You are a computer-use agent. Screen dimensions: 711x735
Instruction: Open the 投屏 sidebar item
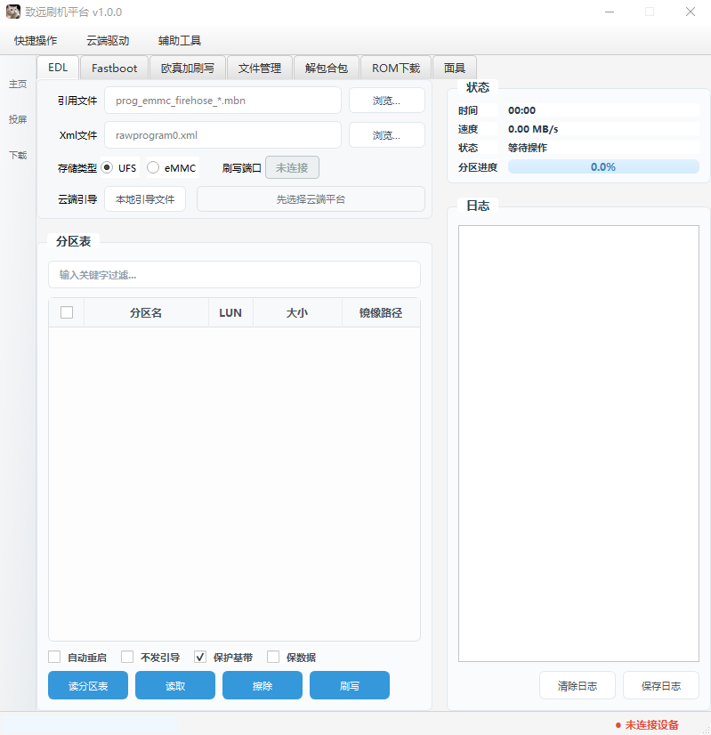pos(18,119)
